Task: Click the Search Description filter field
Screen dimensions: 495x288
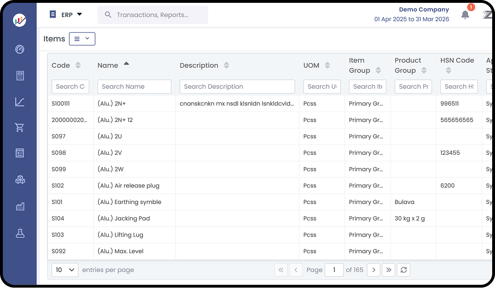Action: (x=237, y=86)
